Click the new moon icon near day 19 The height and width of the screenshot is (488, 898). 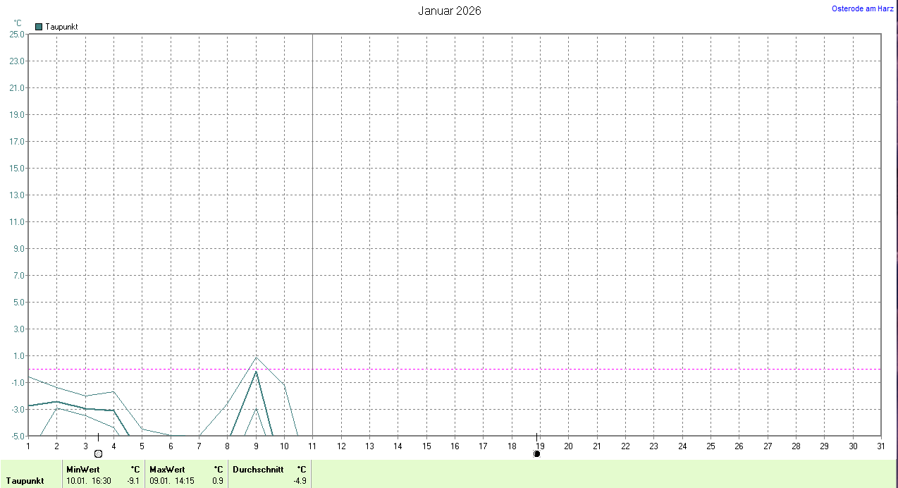tap(537, 453)
